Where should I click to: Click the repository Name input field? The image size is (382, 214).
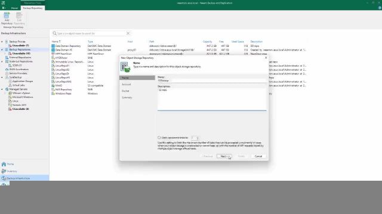click(x=212, y=81)
